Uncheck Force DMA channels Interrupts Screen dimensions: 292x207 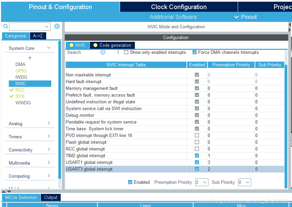[195, 52]
